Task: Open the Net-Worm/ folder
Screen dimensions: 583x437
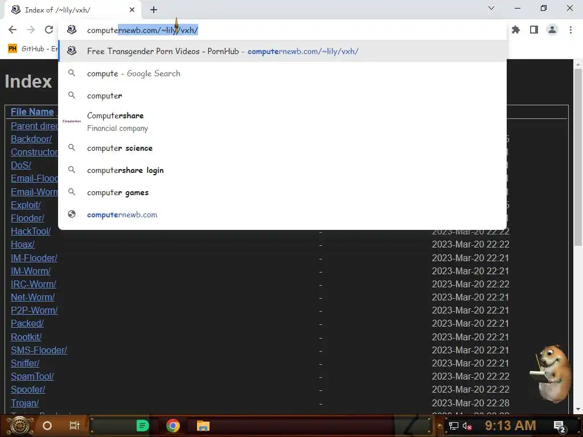Action: 32,297
